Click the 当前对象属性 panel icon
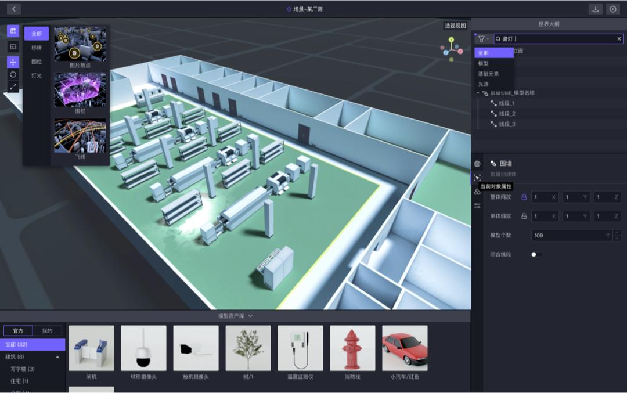627x393 pixels. point(478,176)
